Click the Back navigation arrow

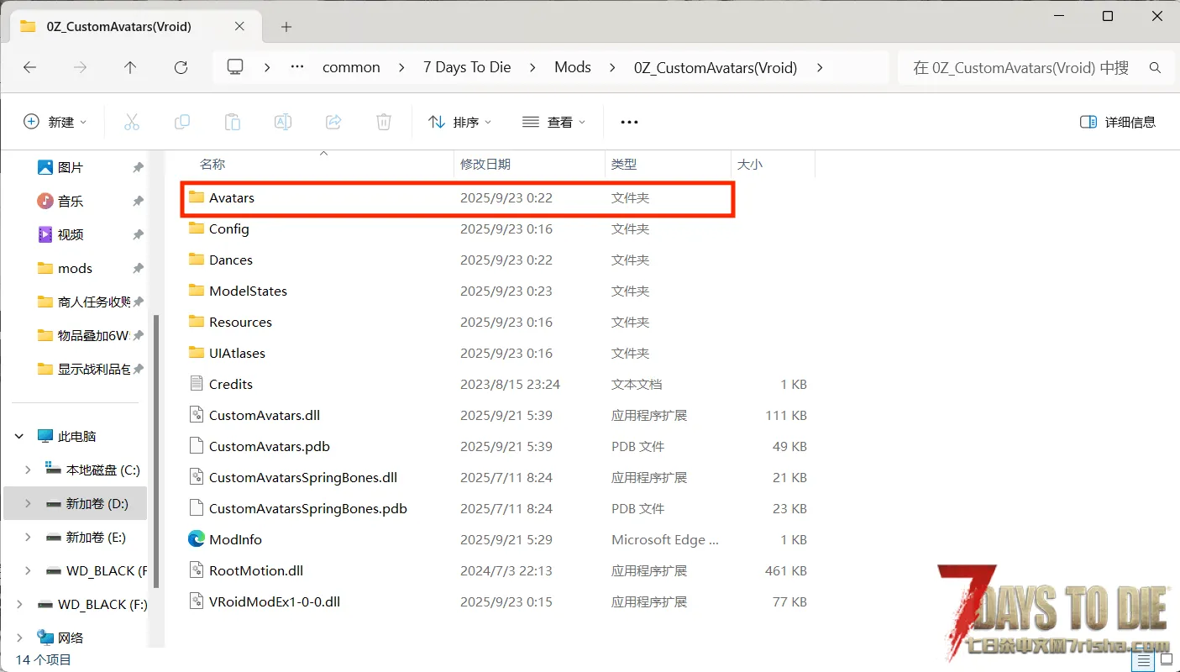pyautogui.click(x=30, y=67)
